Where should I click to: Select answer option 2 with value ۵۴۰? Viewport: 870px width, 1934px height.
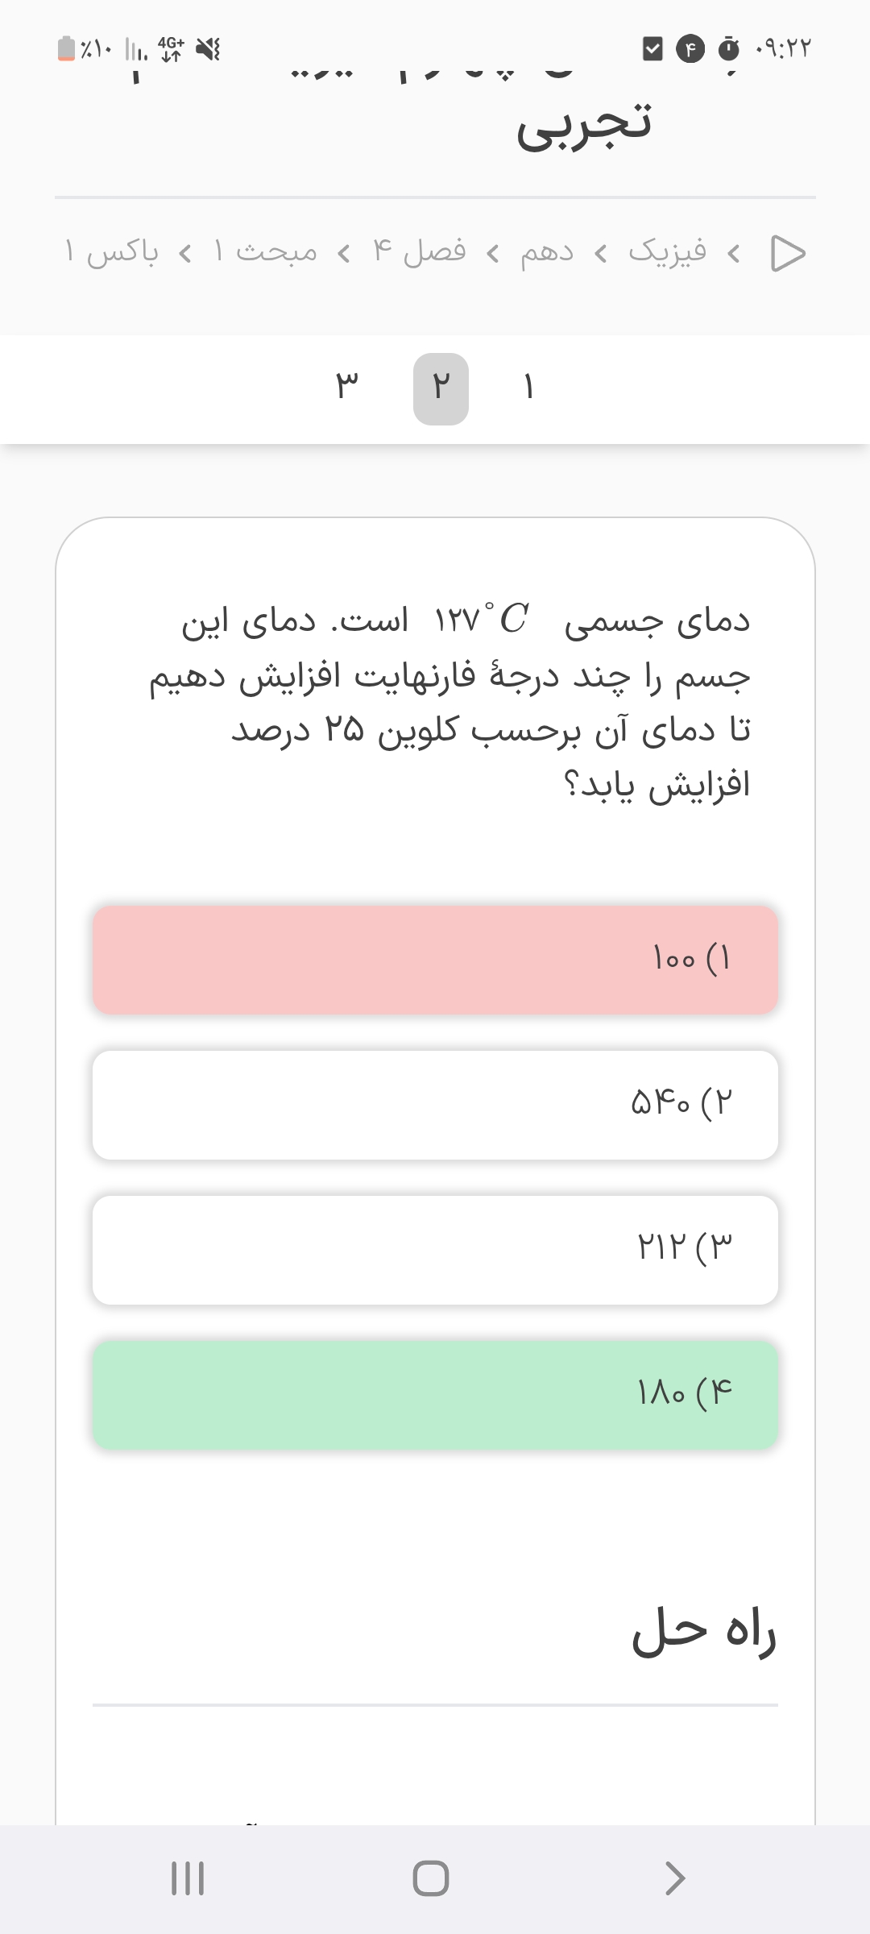click(x=435, y=1105)
